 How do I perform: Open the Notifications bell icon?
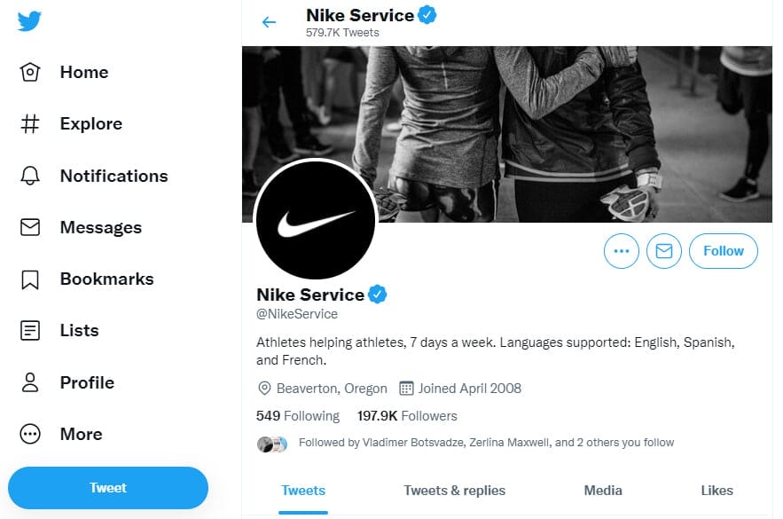(30, 176)
